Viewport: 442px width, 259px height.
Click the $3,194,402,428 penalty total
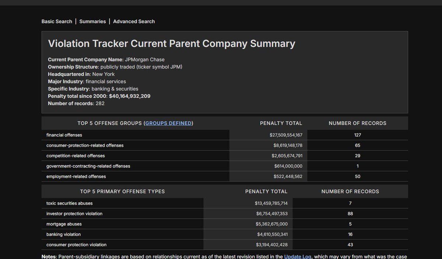click(x=272, y=244)
